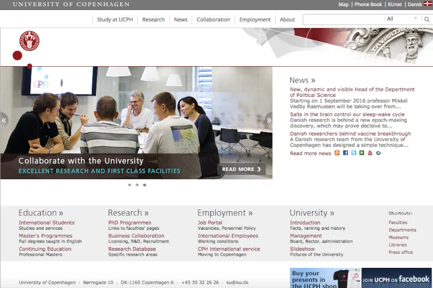433x288 pixels.
Task: Open the YouTube icon in News
Action: (370, 153)
